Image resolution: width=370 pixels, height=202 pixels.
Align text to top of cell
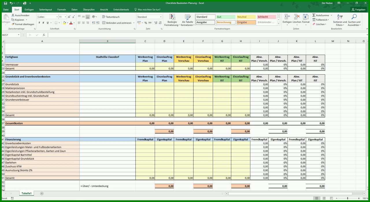[x=79, y=17]
